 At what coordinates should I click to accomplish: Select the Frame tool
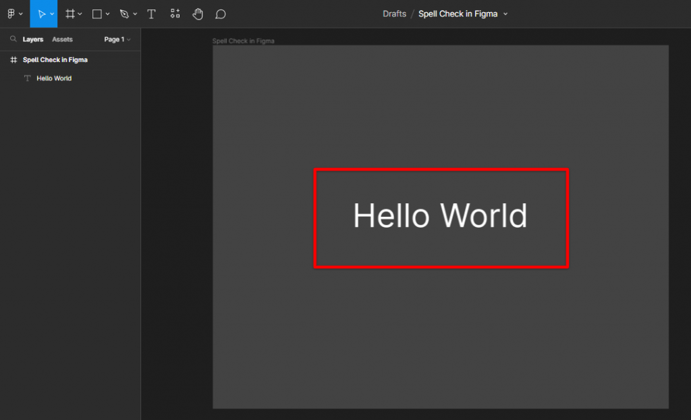pyautogui.click(x=70, y=14)
